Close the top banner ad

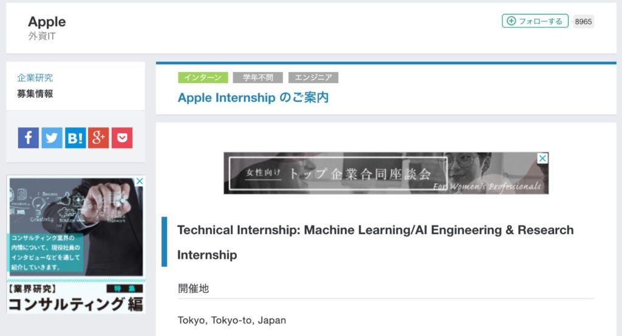542,158
